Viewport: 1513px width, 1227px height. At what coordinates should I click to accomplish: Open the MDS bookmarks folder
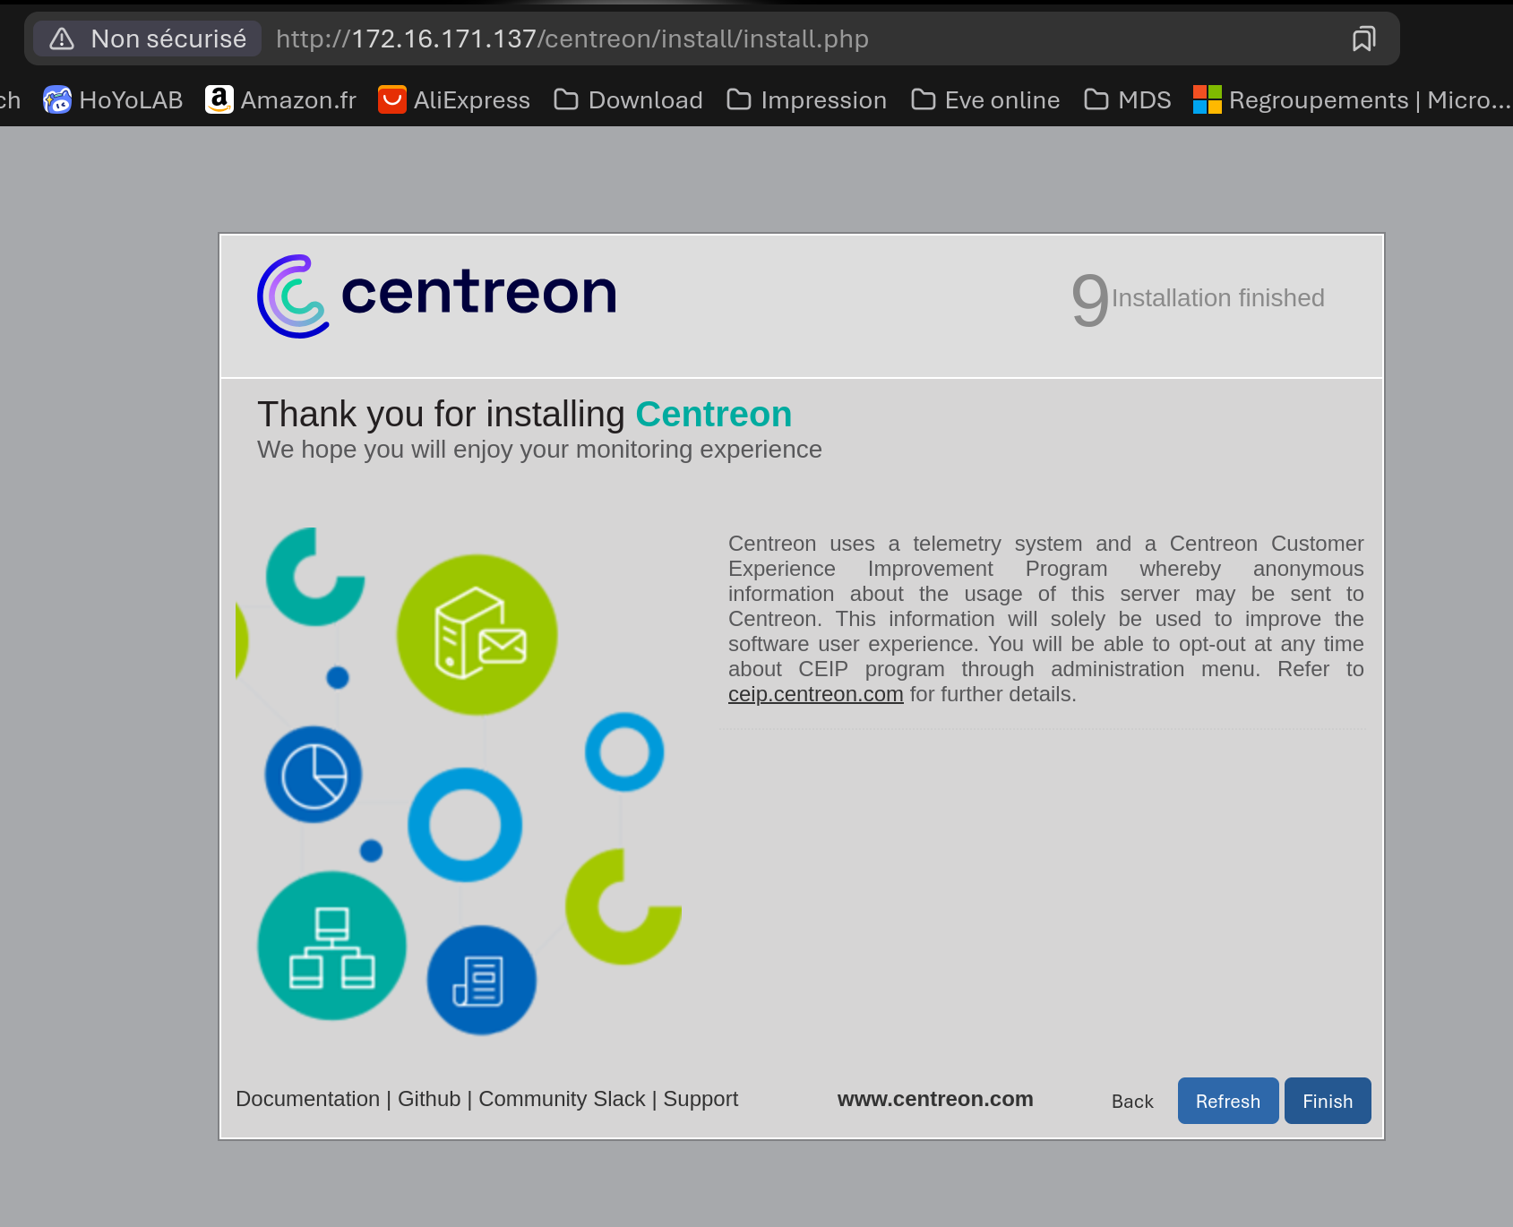1128,99
